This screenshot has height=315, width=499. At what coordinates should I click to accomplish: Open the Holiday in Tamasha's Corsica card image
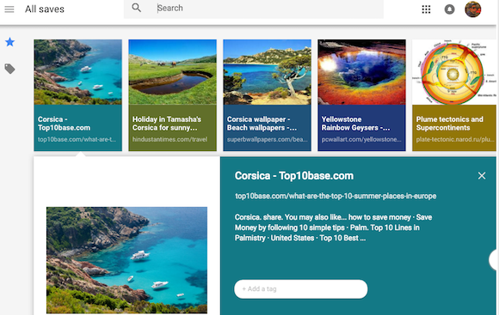[172, 72]
